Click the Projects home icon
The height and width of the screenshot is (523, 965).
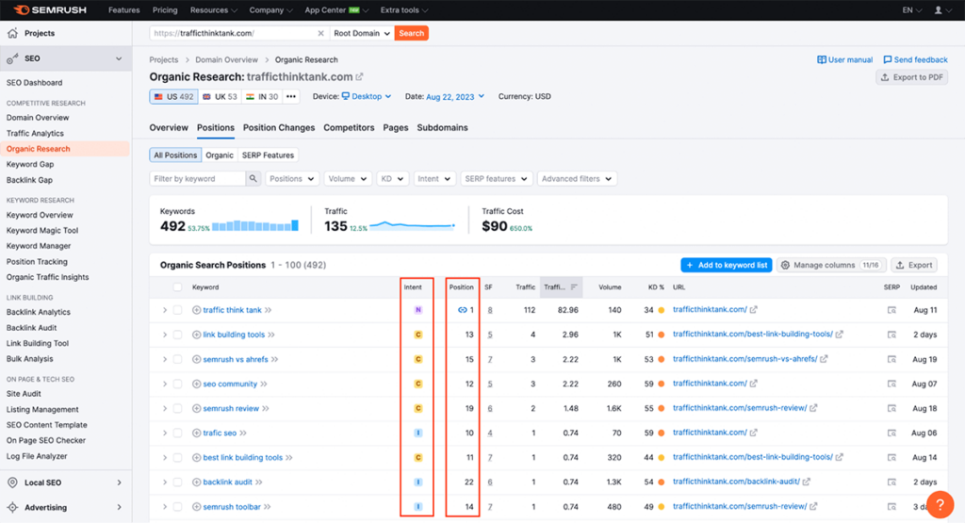12,33
